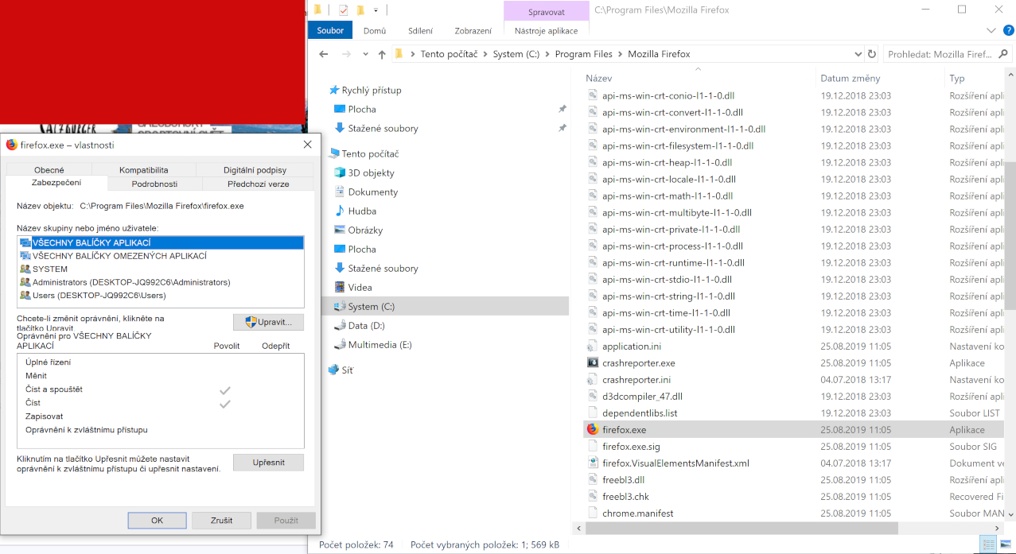Click the Upravit... permissions button

pyautogui.click(x=268, y=322)
